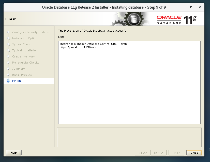
Task: Select the Prerequisite Checks step
Action: (26, 63)
